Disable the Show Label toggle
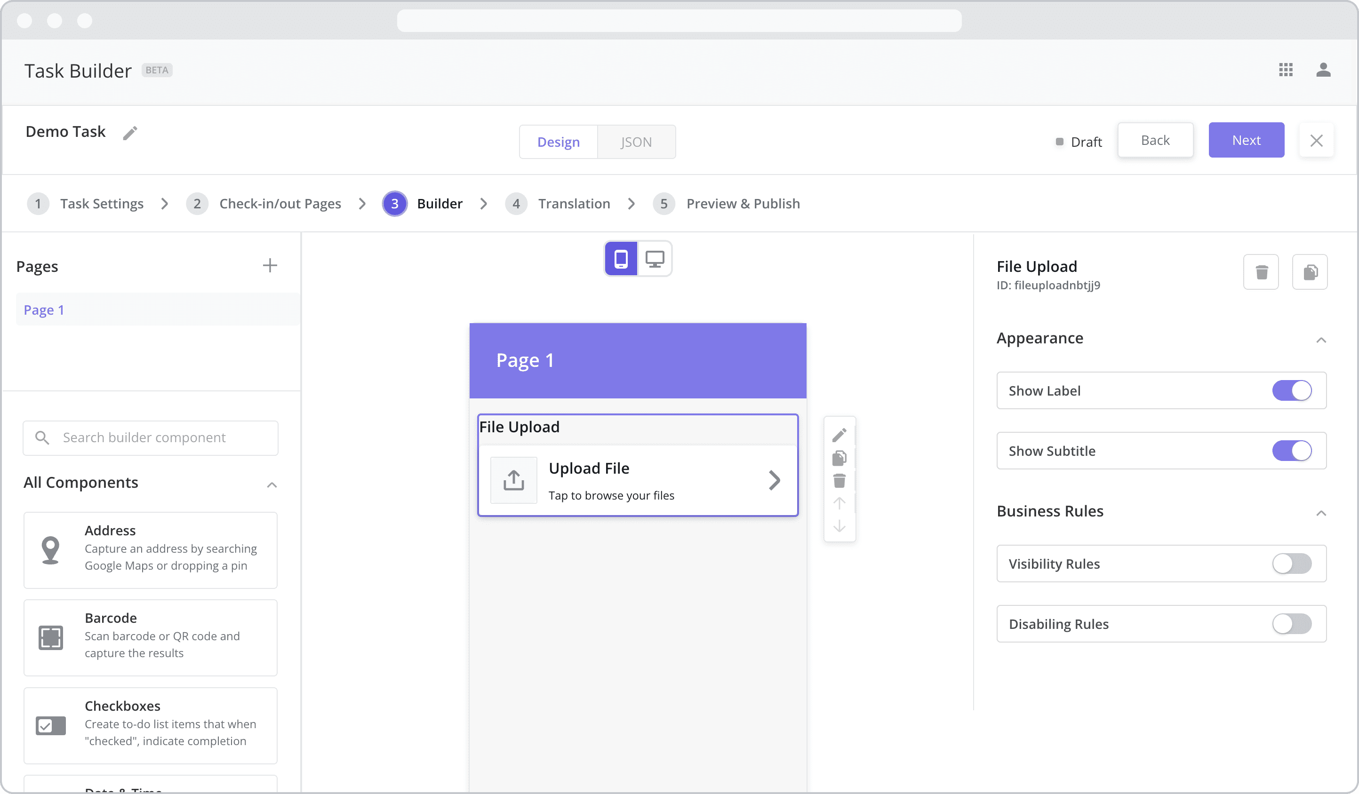Viewport: 1359px width, 794px height. [1292, 390]
